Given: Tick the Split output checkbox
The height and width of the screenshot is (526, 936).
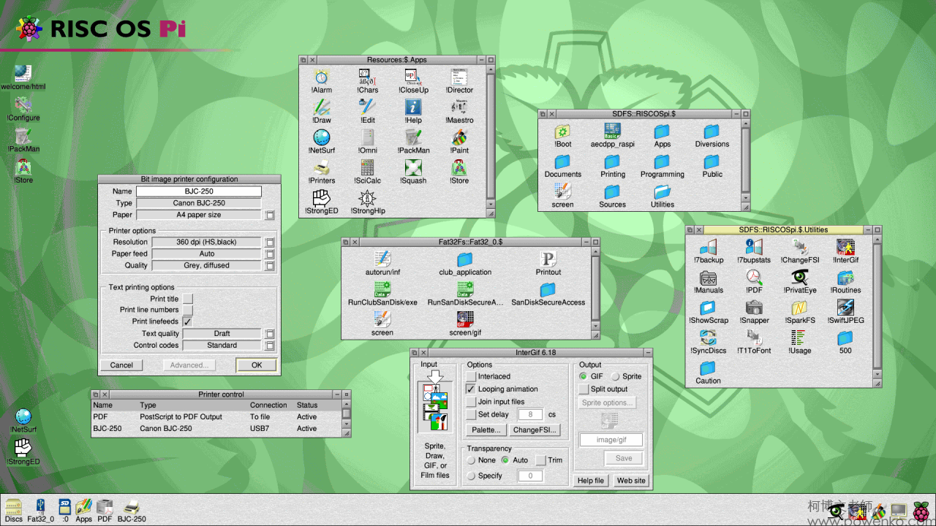Looking at the screenshot, I should 584,389.
